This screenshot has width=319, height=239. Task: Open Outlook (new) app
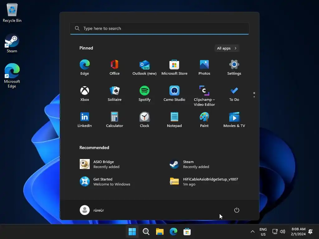145,68
